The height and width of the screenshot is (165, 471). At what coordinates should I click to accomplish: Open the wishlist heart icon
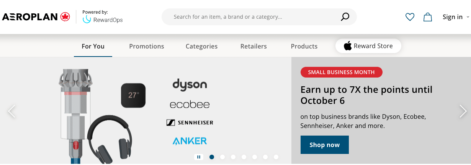[x=410, y=17]
